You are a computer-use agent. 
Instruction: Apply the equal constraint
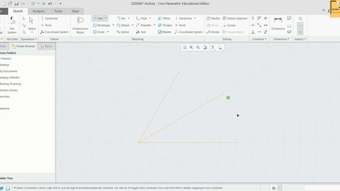(266, 25)
